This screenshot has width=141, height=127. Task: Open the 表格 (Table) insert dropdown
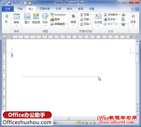pos(16,20)
